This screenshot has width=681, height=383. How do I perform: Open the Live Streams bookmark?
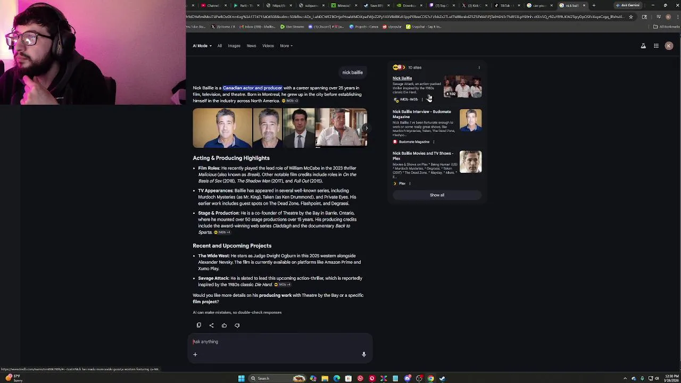[x=293, y=27]
